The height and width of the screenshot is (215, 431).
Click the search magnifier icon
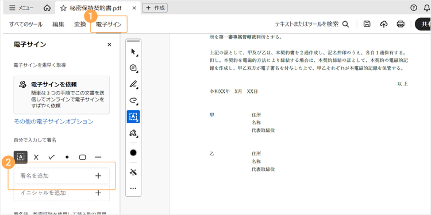coord(345,24)
